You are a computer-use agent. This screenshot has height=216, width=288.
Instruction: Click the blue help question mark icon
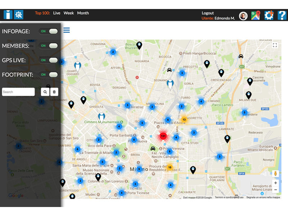click(x=282, y=15)
